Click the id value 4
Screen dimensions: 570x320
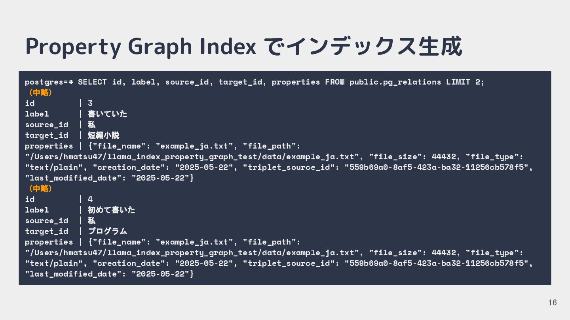point(90,200)
